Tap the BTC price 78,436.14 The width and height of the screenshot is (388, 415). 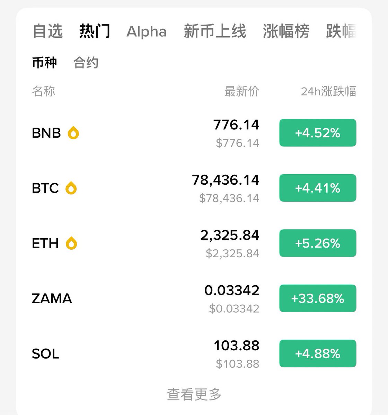pos(226,180)
